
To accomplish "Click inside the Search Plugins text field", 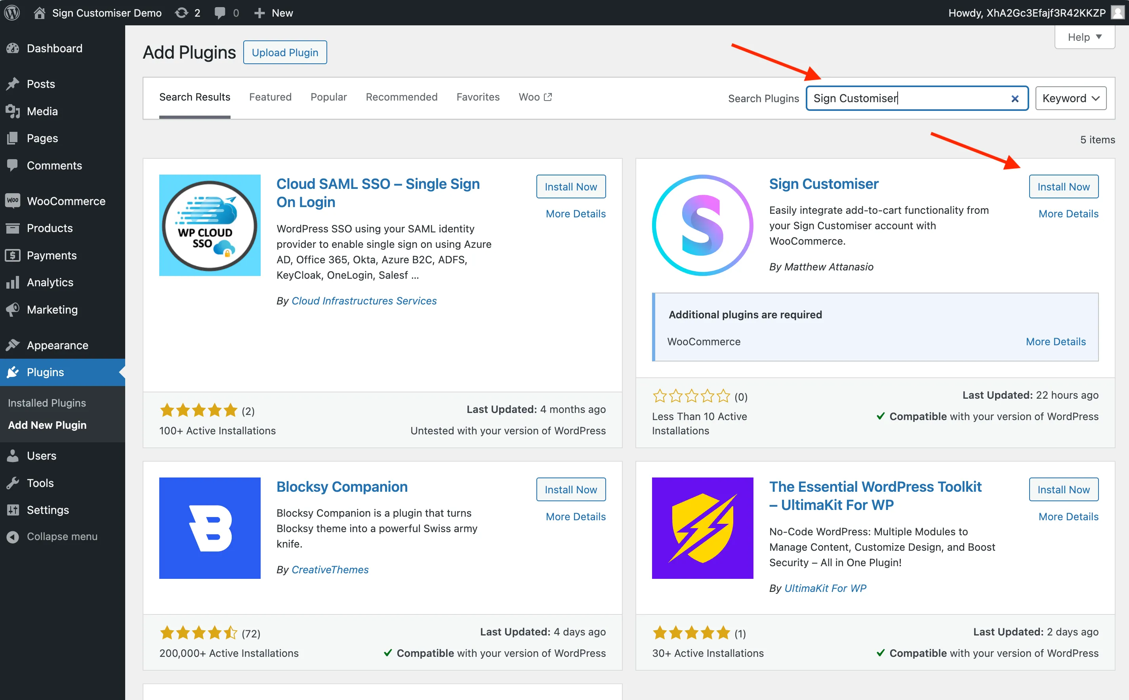I will pos(908,98).
